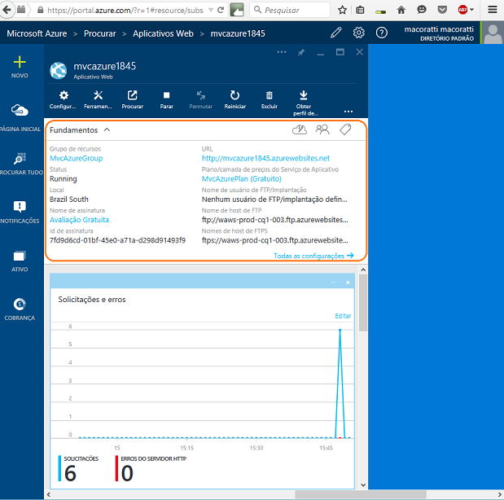Viewport: 504px width, 500px height.
Task: Open macoratti macoratti account menu
Action: point(439,33)
